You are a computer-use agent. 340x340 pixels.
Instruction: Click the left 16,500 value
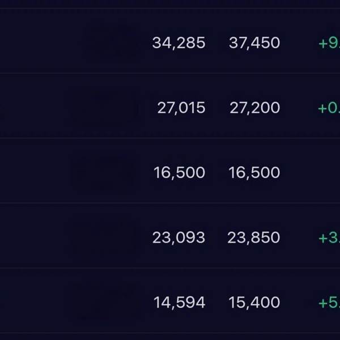click(x=179, y=173)
